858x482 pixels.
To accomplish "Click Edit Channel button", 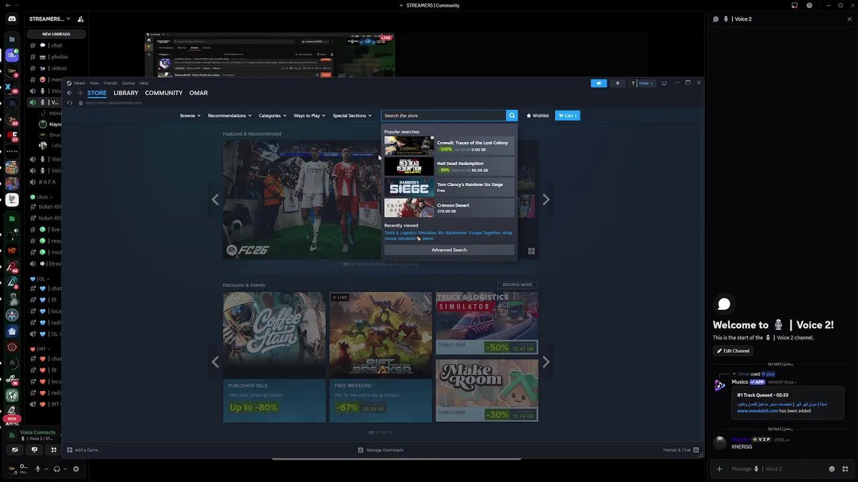I will (x=733, y=351).
